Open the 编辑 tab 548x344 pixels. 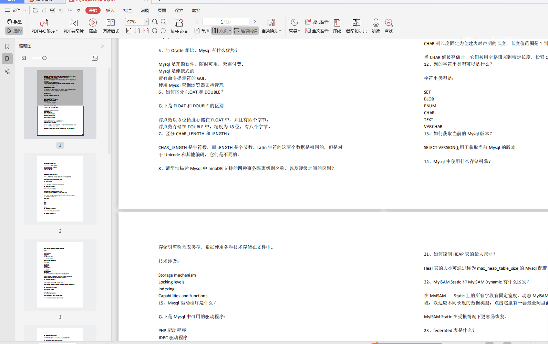145,10
